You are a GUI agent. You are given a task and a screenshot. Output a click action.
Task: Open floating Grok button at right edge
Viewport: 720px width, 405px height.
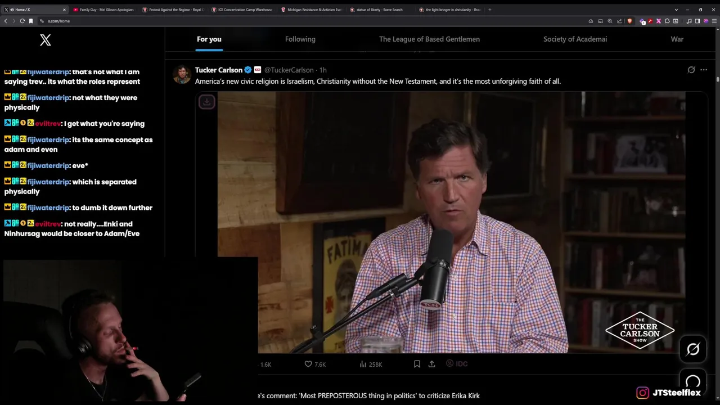pos(693,349)
